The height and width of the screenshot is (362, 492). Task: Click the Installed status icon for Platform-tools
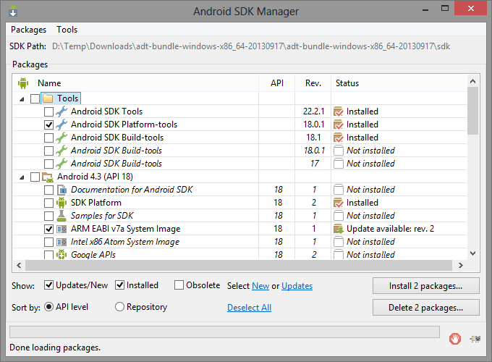339,125
